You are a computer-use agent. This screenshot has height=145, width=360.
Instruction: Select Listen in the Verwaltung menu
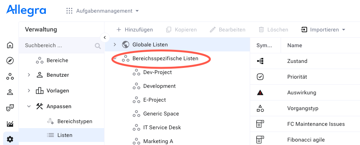click(62, 135)
